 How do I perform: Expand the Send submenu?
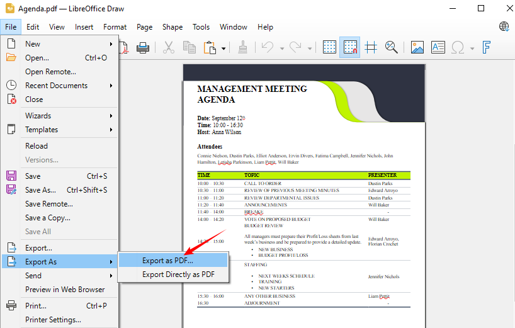(59, 276)
